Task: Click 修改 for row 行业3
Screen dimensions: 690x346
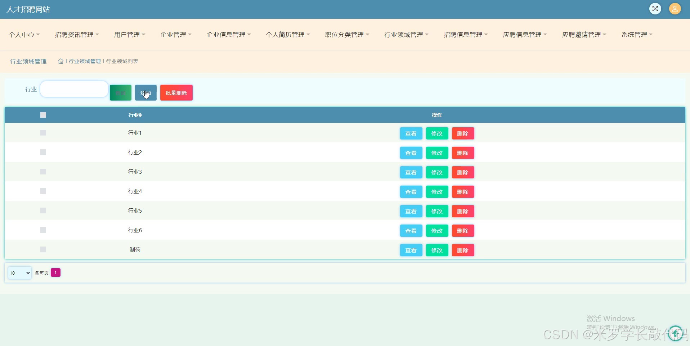Action: [437, 172]
